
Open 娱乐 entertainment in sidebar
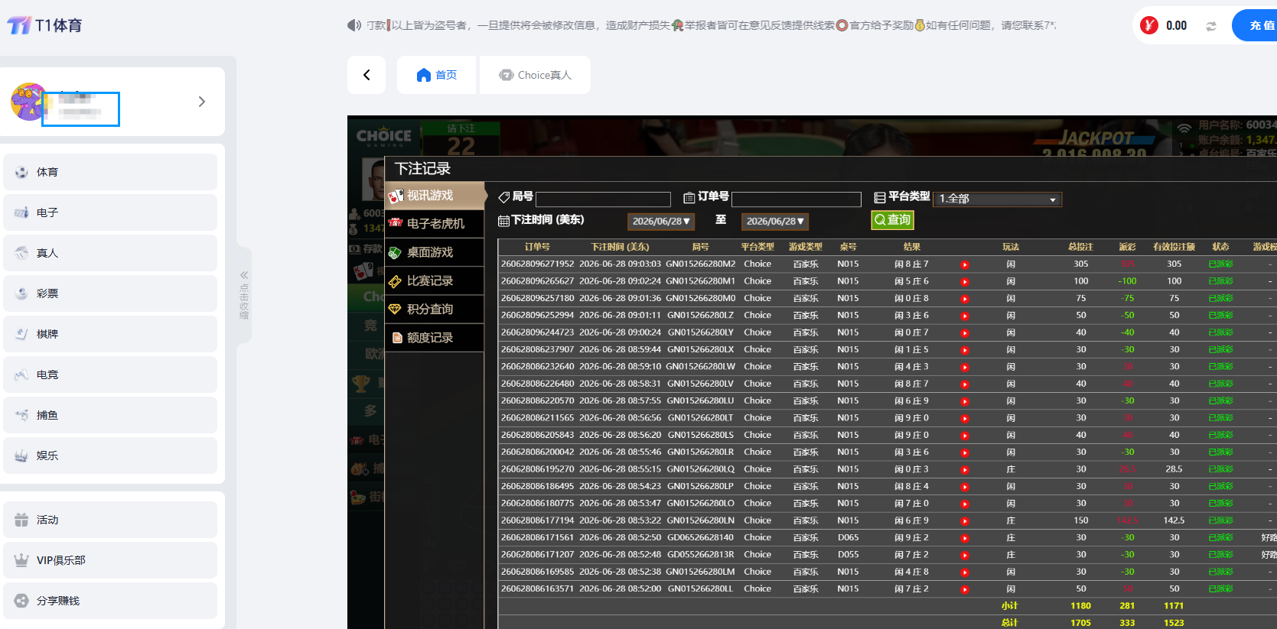pyautogui.click(x=110, y=456)
